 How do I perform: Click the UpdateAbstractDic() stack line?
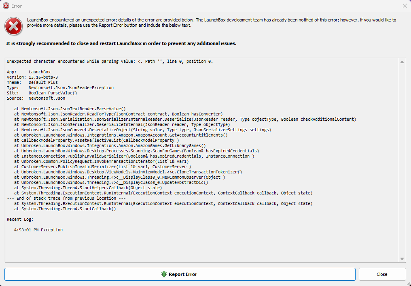[111, 182]
